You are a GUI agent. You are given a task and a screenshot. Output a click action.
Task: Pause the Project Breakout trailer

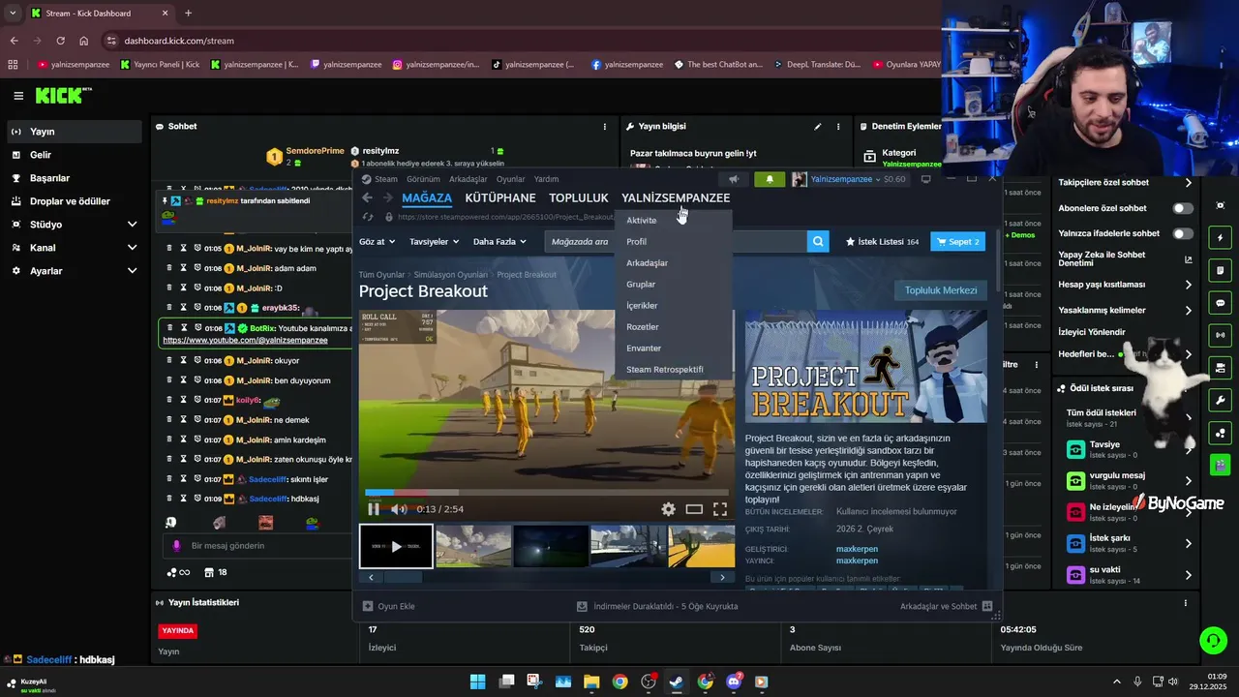[x=374, y=509]
